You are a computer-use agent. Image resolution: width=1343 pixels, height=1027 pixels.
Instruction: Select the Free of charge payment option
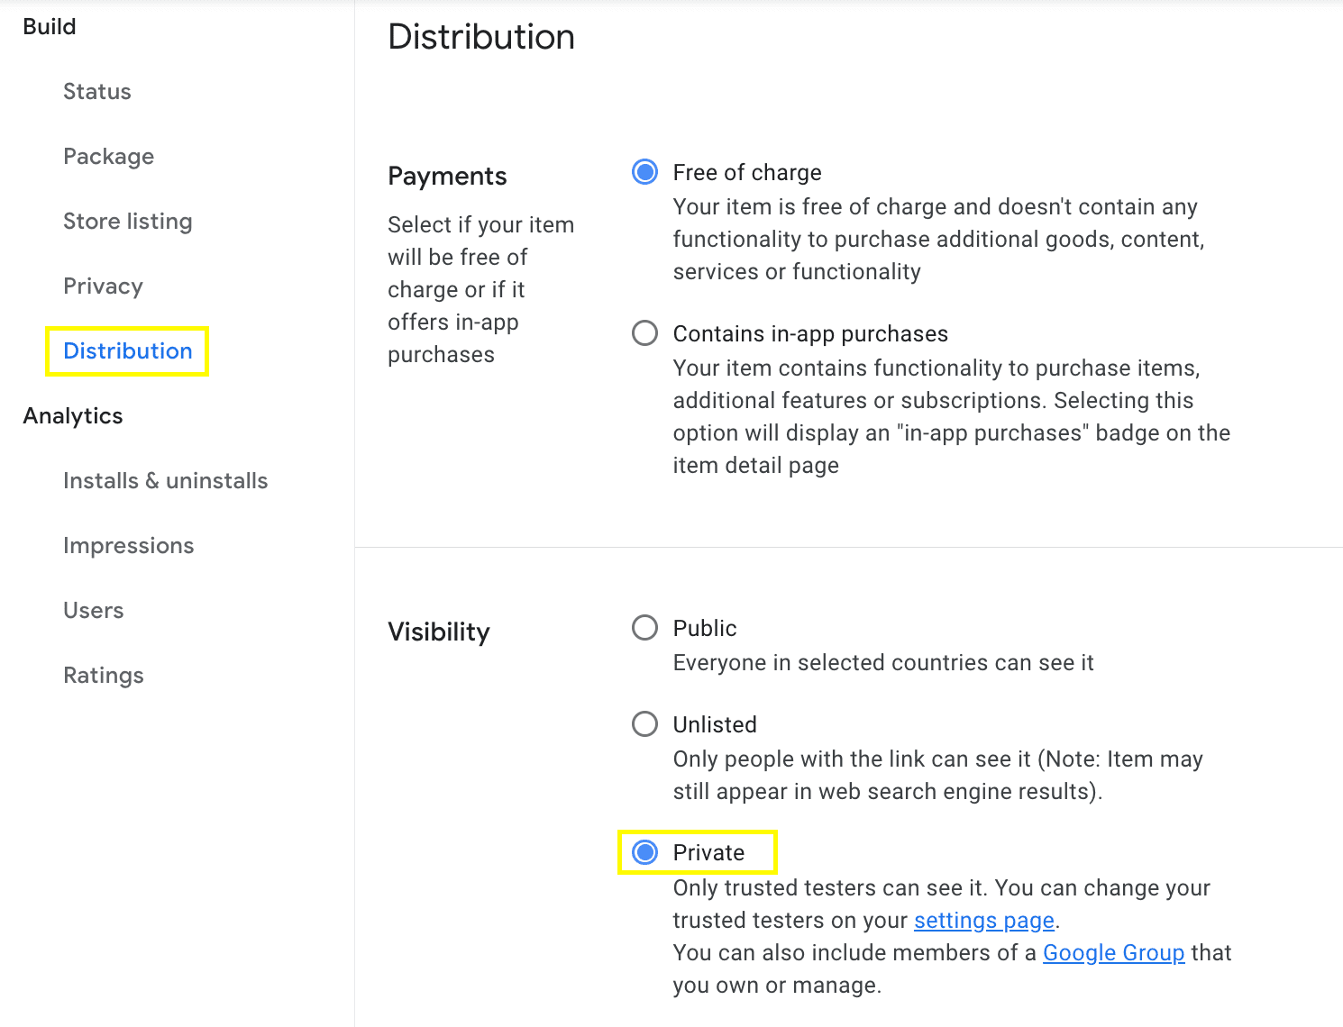click(x=644, y=171)
